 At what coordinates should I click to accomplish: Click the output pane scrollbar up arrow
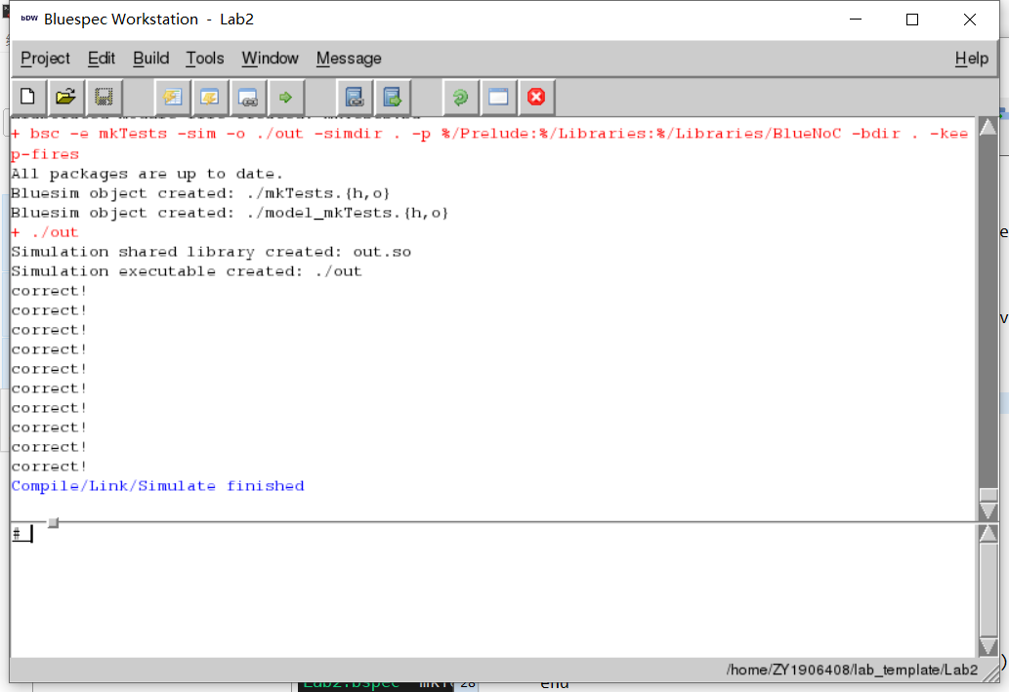[988, 127]
